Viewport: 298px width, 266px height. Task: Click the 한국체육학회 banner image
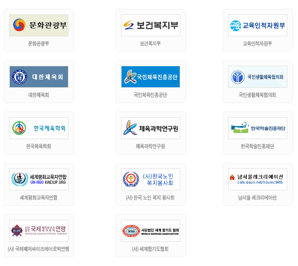point(39,128)
